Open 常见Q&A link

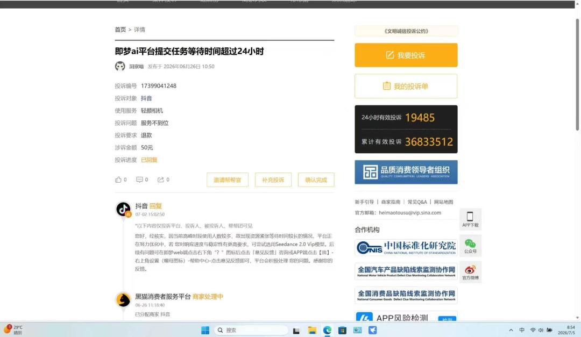coord(417,202)
